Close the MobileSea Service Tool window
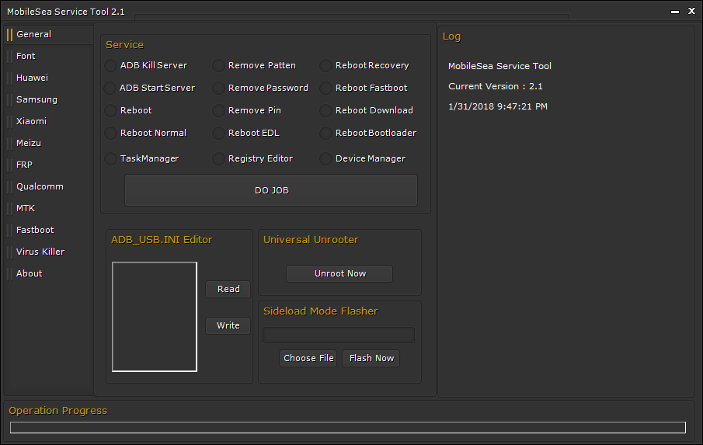The height and width of the screenshot is (445, 703). tap(692, 11)
